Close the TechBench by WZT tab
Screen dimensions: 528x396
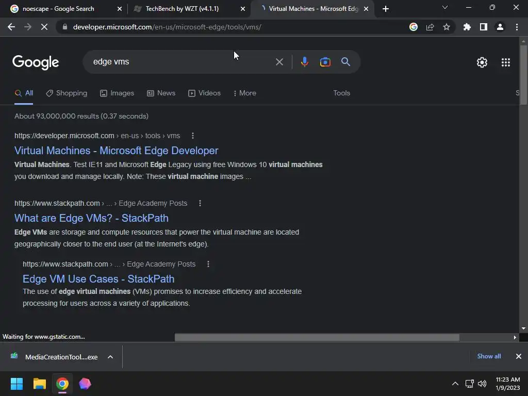coord(243,9)
